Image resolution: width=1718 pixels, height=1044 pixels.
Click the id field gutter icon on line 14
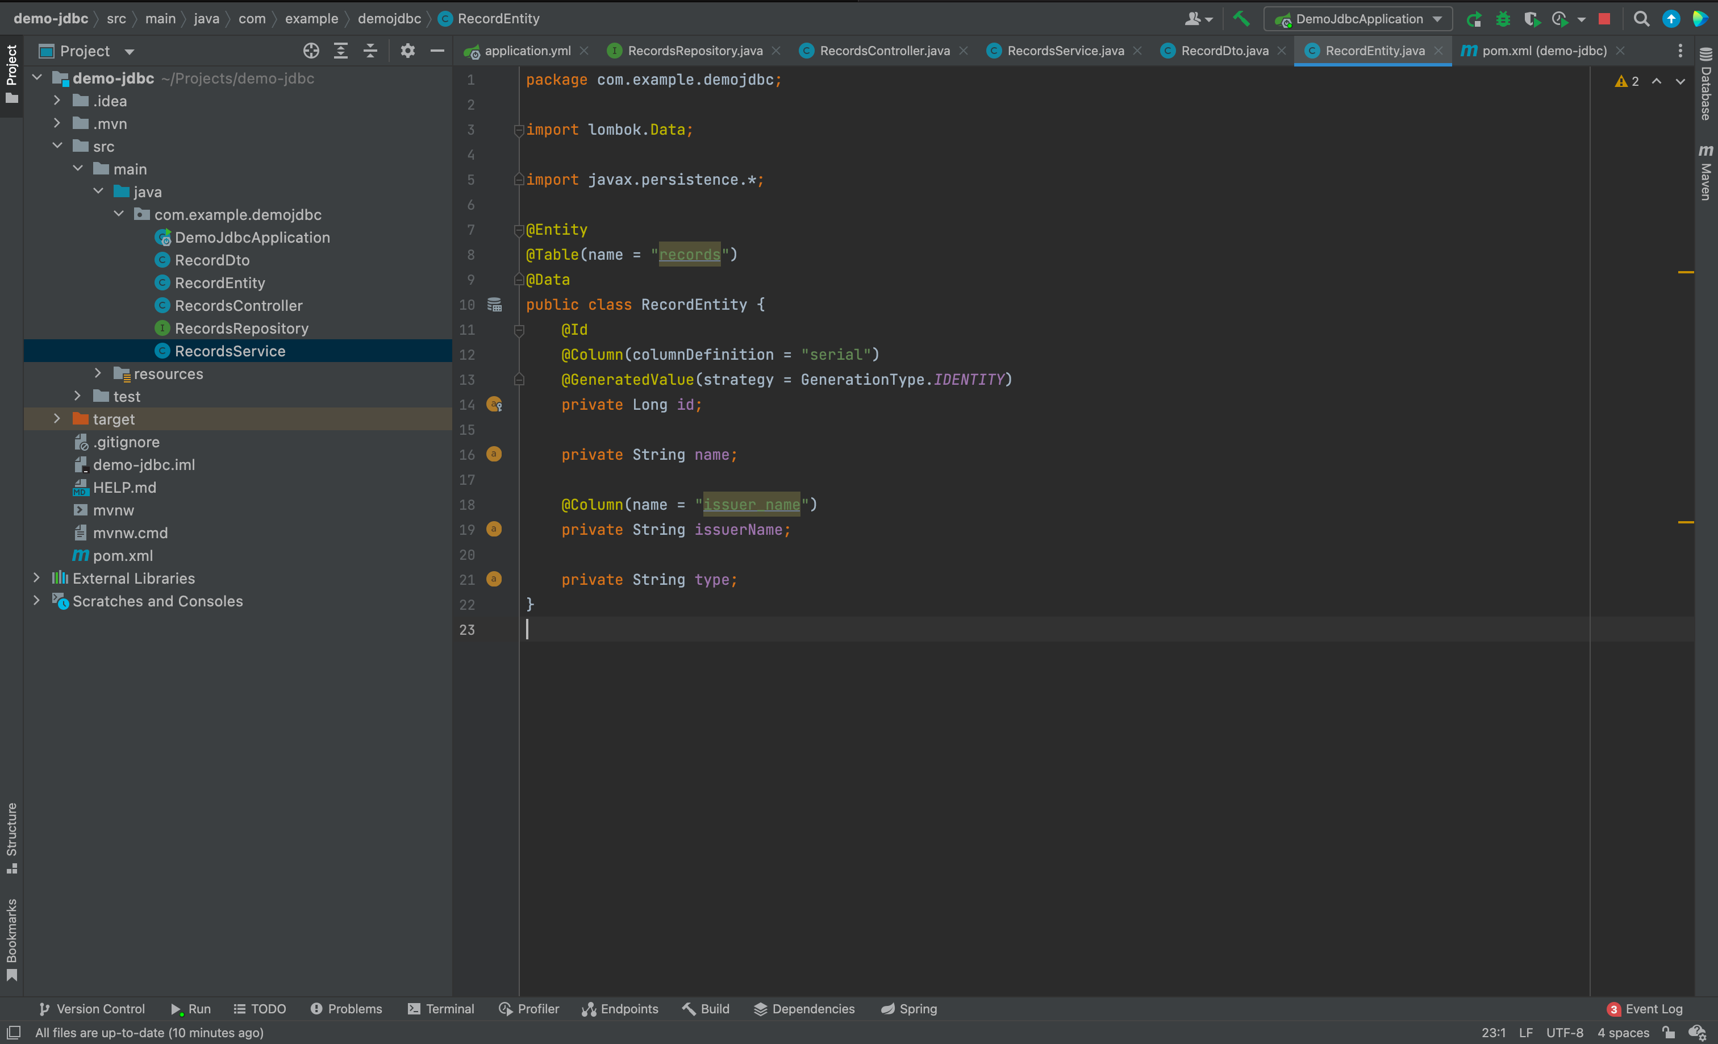click(494, 404)
